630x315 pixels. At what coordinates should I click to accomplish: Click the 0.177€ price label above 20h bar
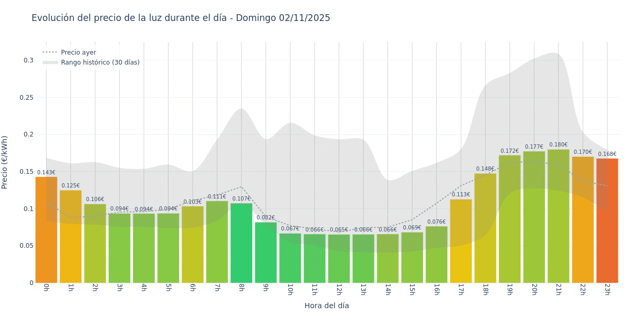534,147
